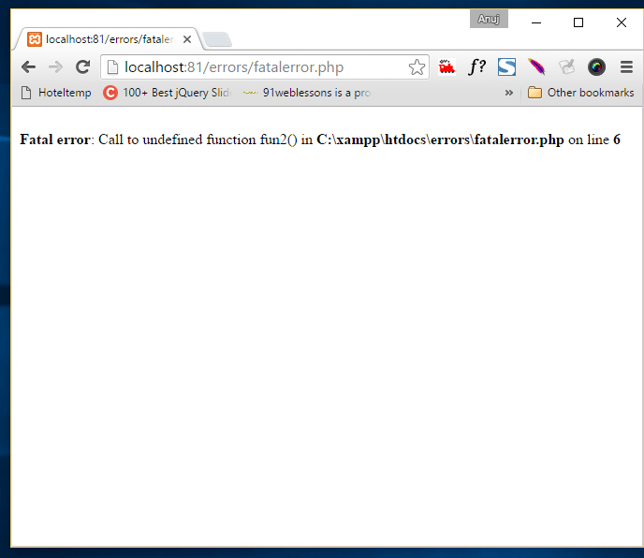Minimize the Chrome window
644x558 pixels.
[x=536, y=22]
